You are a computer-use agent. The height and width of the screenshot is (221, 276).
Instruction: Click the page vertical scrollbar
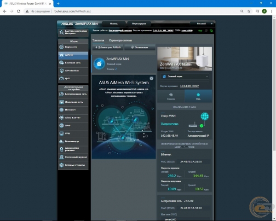[x=274, y=85]
